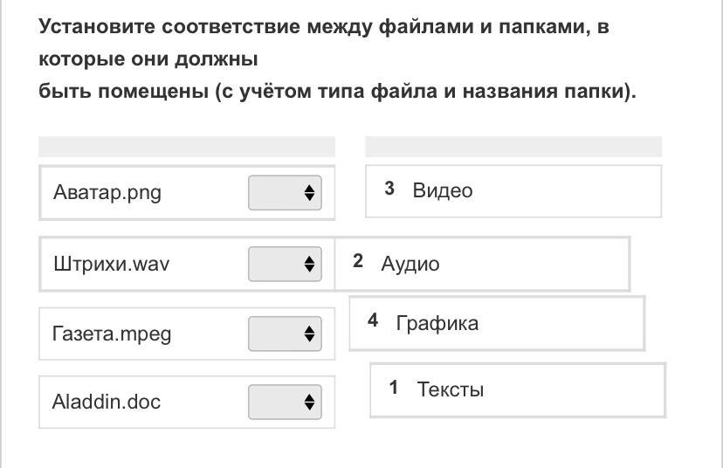
Task: Choose the Графика folder option
Action: (x=437, y=323)
